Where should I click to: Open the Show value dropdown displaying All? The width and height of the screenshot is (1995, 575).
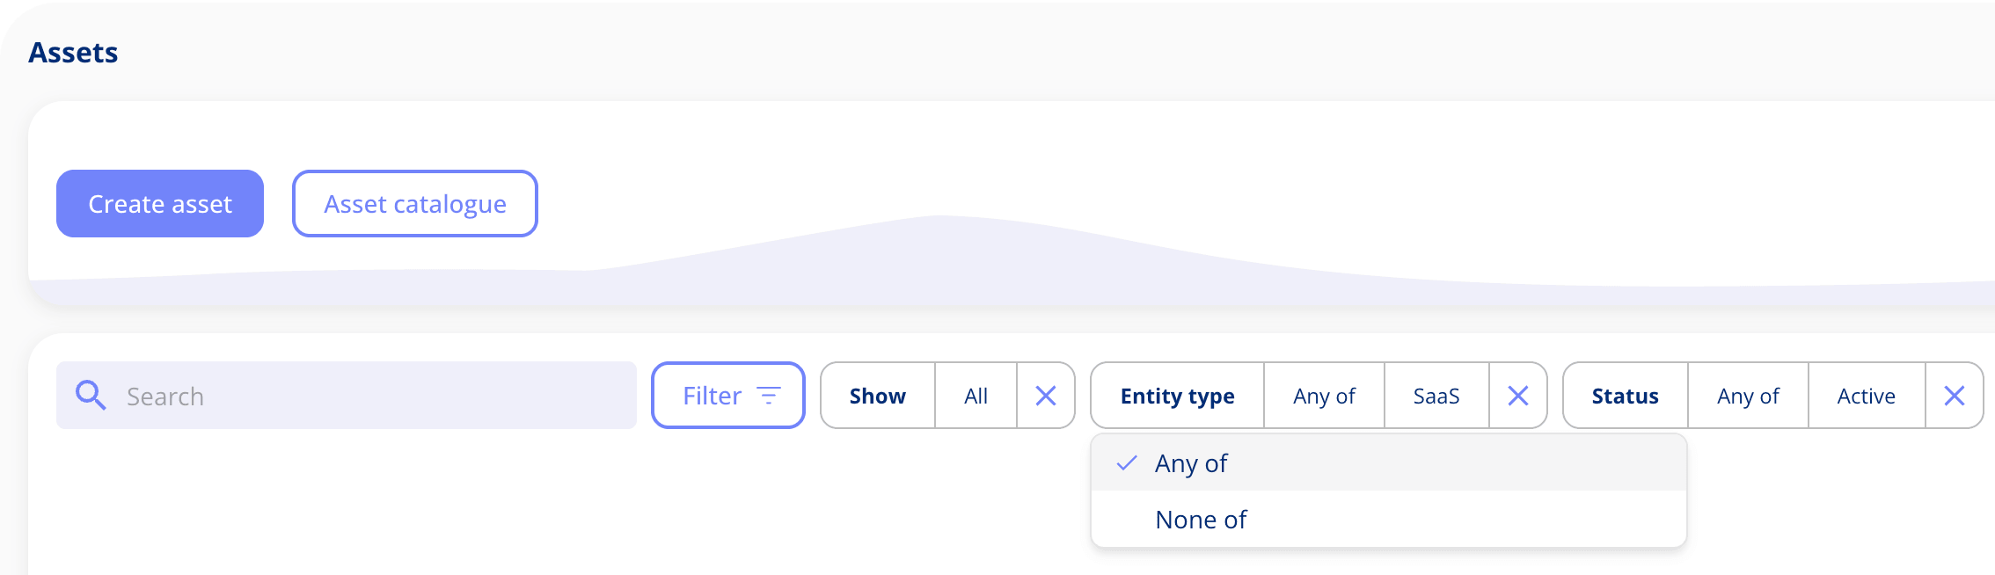975,396
